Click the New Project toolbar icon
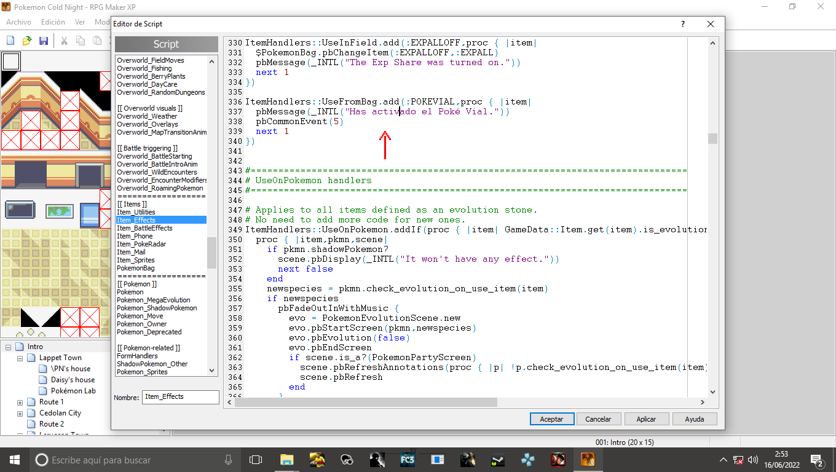 [x=10, y=41]
